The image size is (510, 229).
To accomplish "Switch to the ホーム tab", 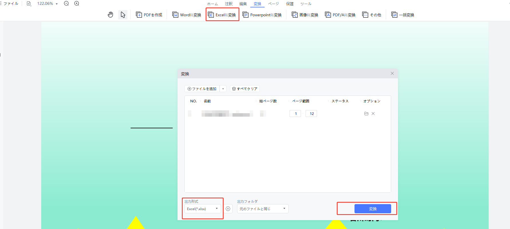I will 212,4.
